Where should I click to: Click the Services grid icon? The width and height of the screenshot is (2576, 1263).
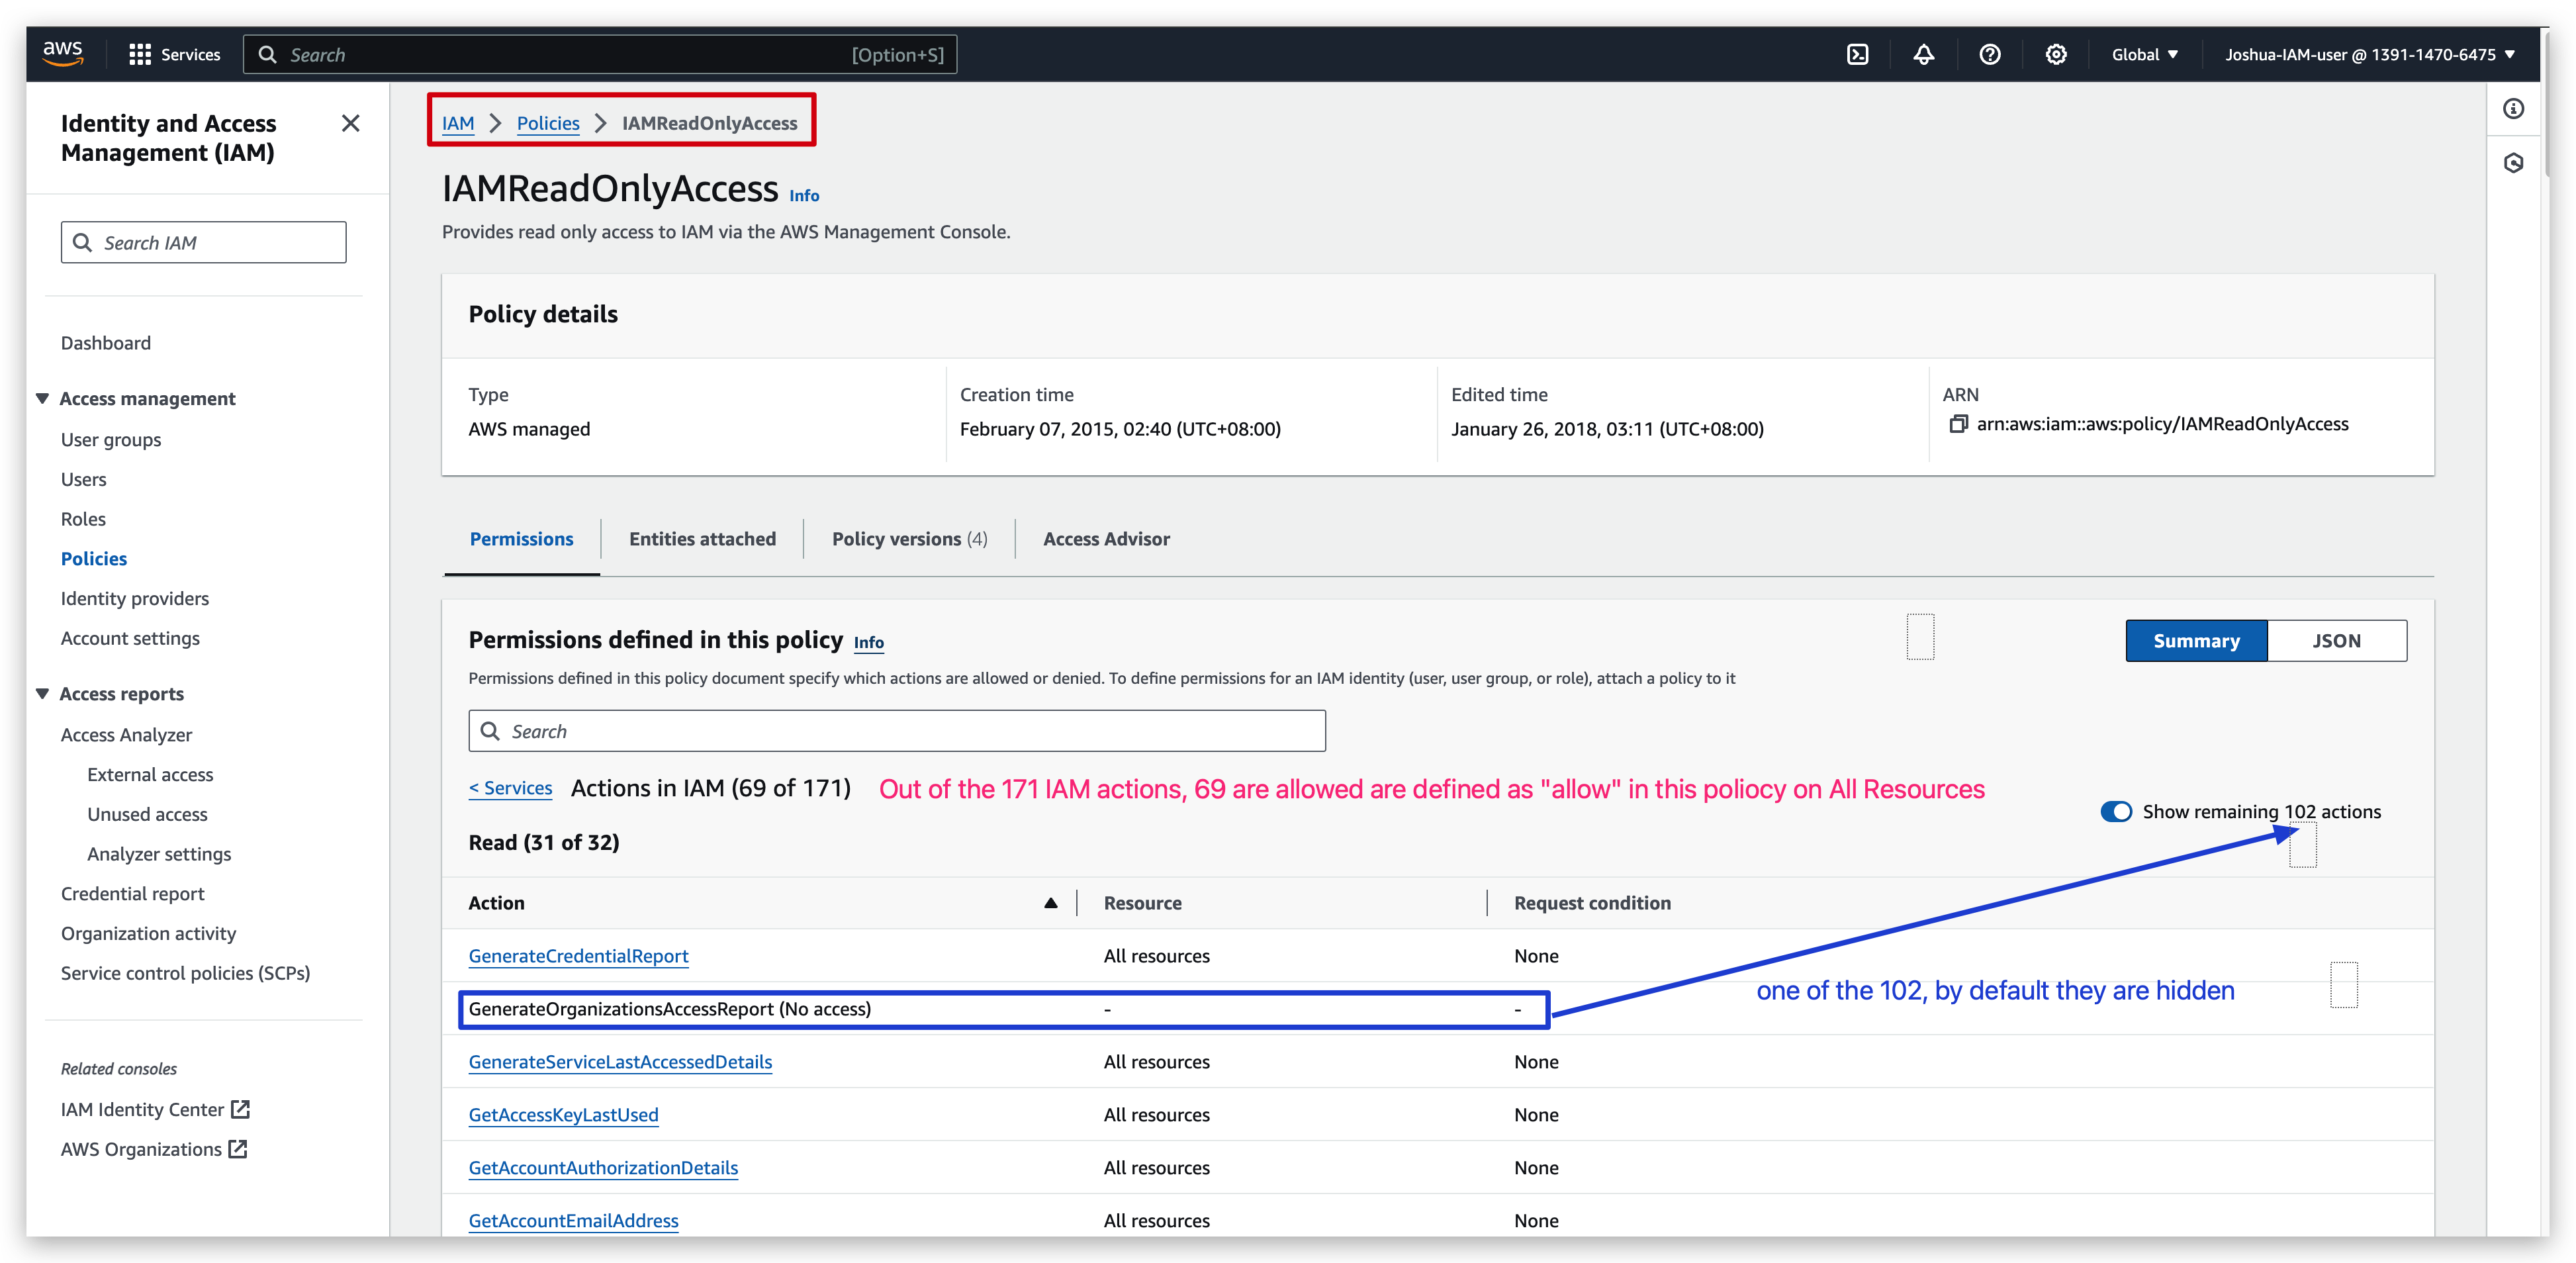(140, 55)
